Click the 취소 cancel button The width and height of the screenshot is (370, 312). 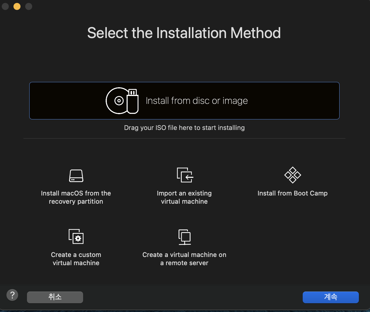point(55,297)
